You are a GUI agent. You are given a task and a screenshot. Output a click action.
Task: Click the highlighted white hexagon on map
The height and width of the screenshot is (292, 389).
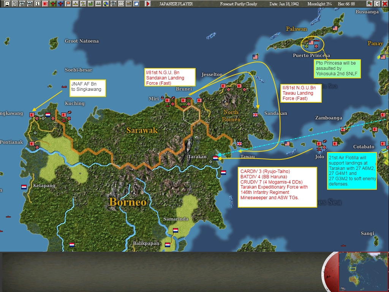[x=191, y=115]
